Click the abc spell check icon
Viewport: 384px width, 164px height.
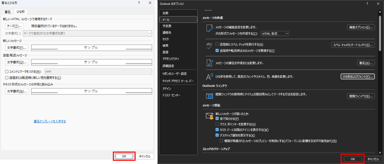click(210, 46)
